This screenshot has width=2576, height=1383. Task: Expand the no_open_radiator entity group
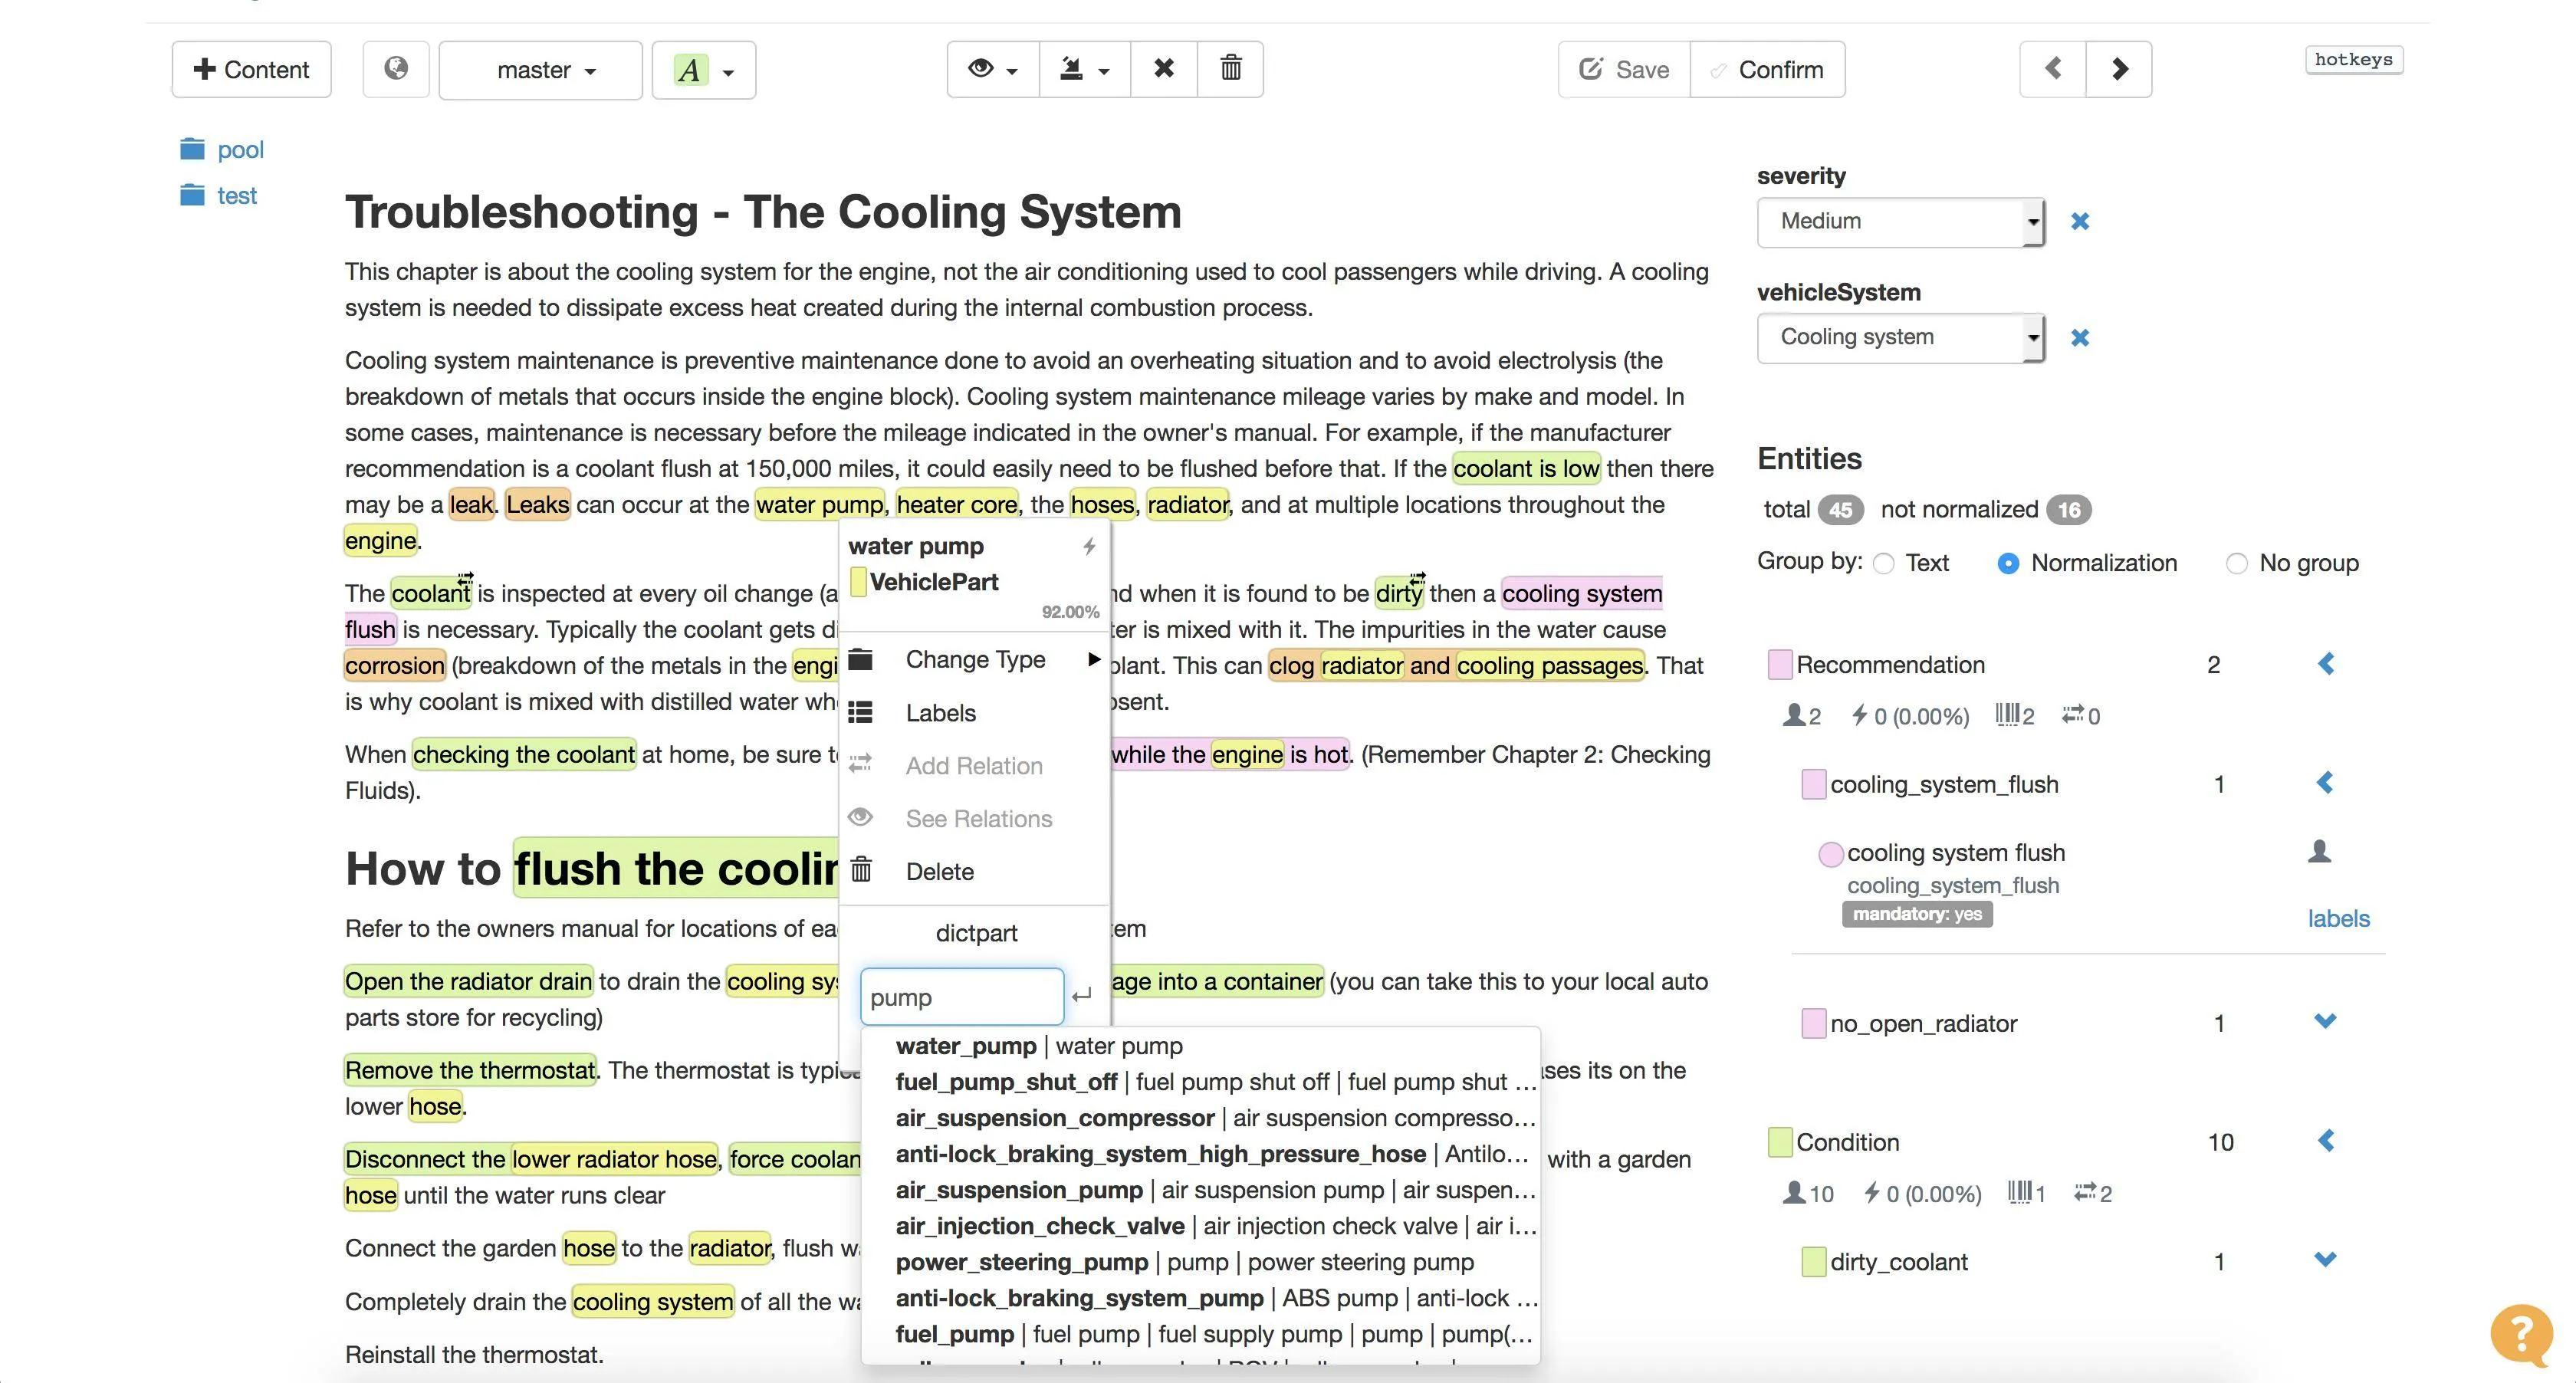click(x=2325, y=1021)
